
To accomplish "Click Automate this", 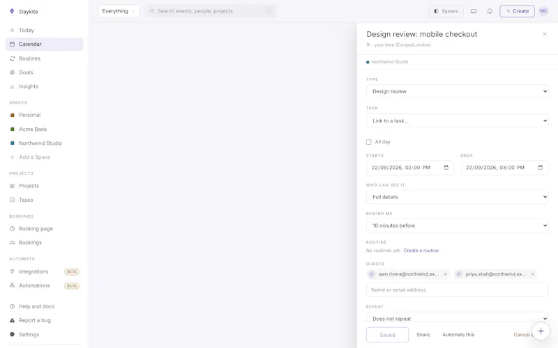I will click(x=458, y=335).
